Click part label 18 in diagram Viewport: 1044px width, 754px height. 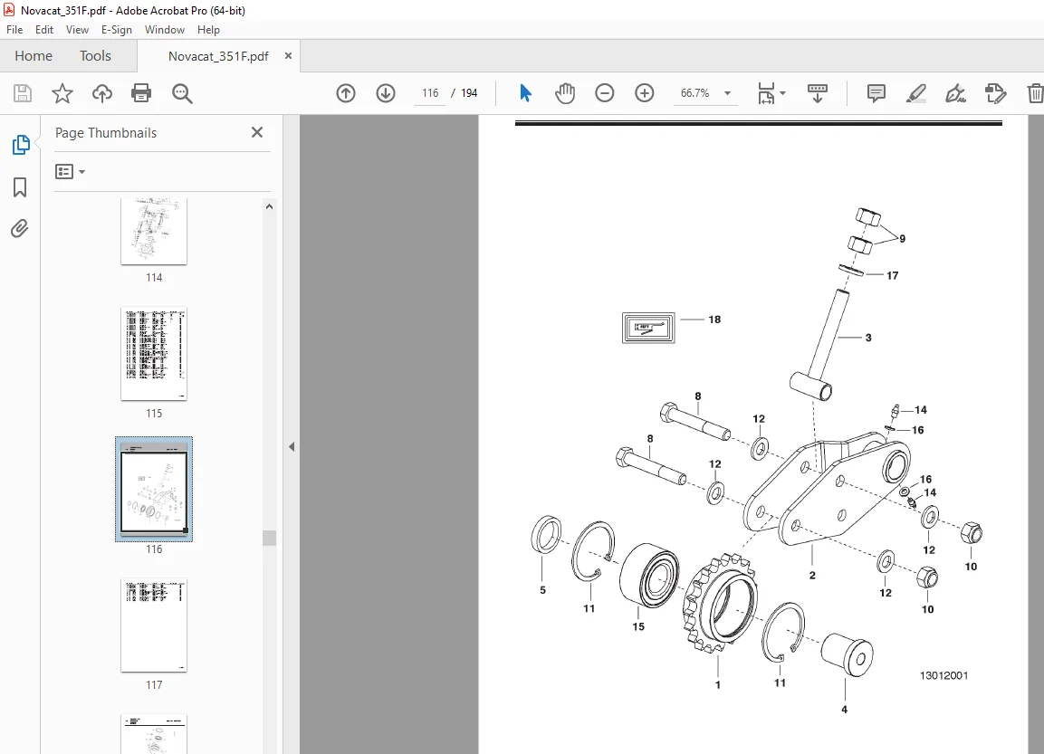click(x=714, y=320)
